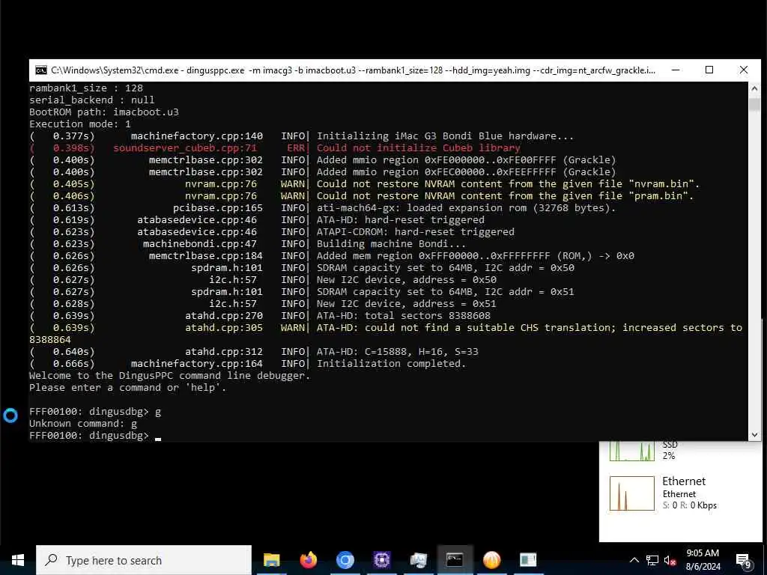Click the 'ati-mach64-gx: loaded expansion rom' line

coord(323,208)
